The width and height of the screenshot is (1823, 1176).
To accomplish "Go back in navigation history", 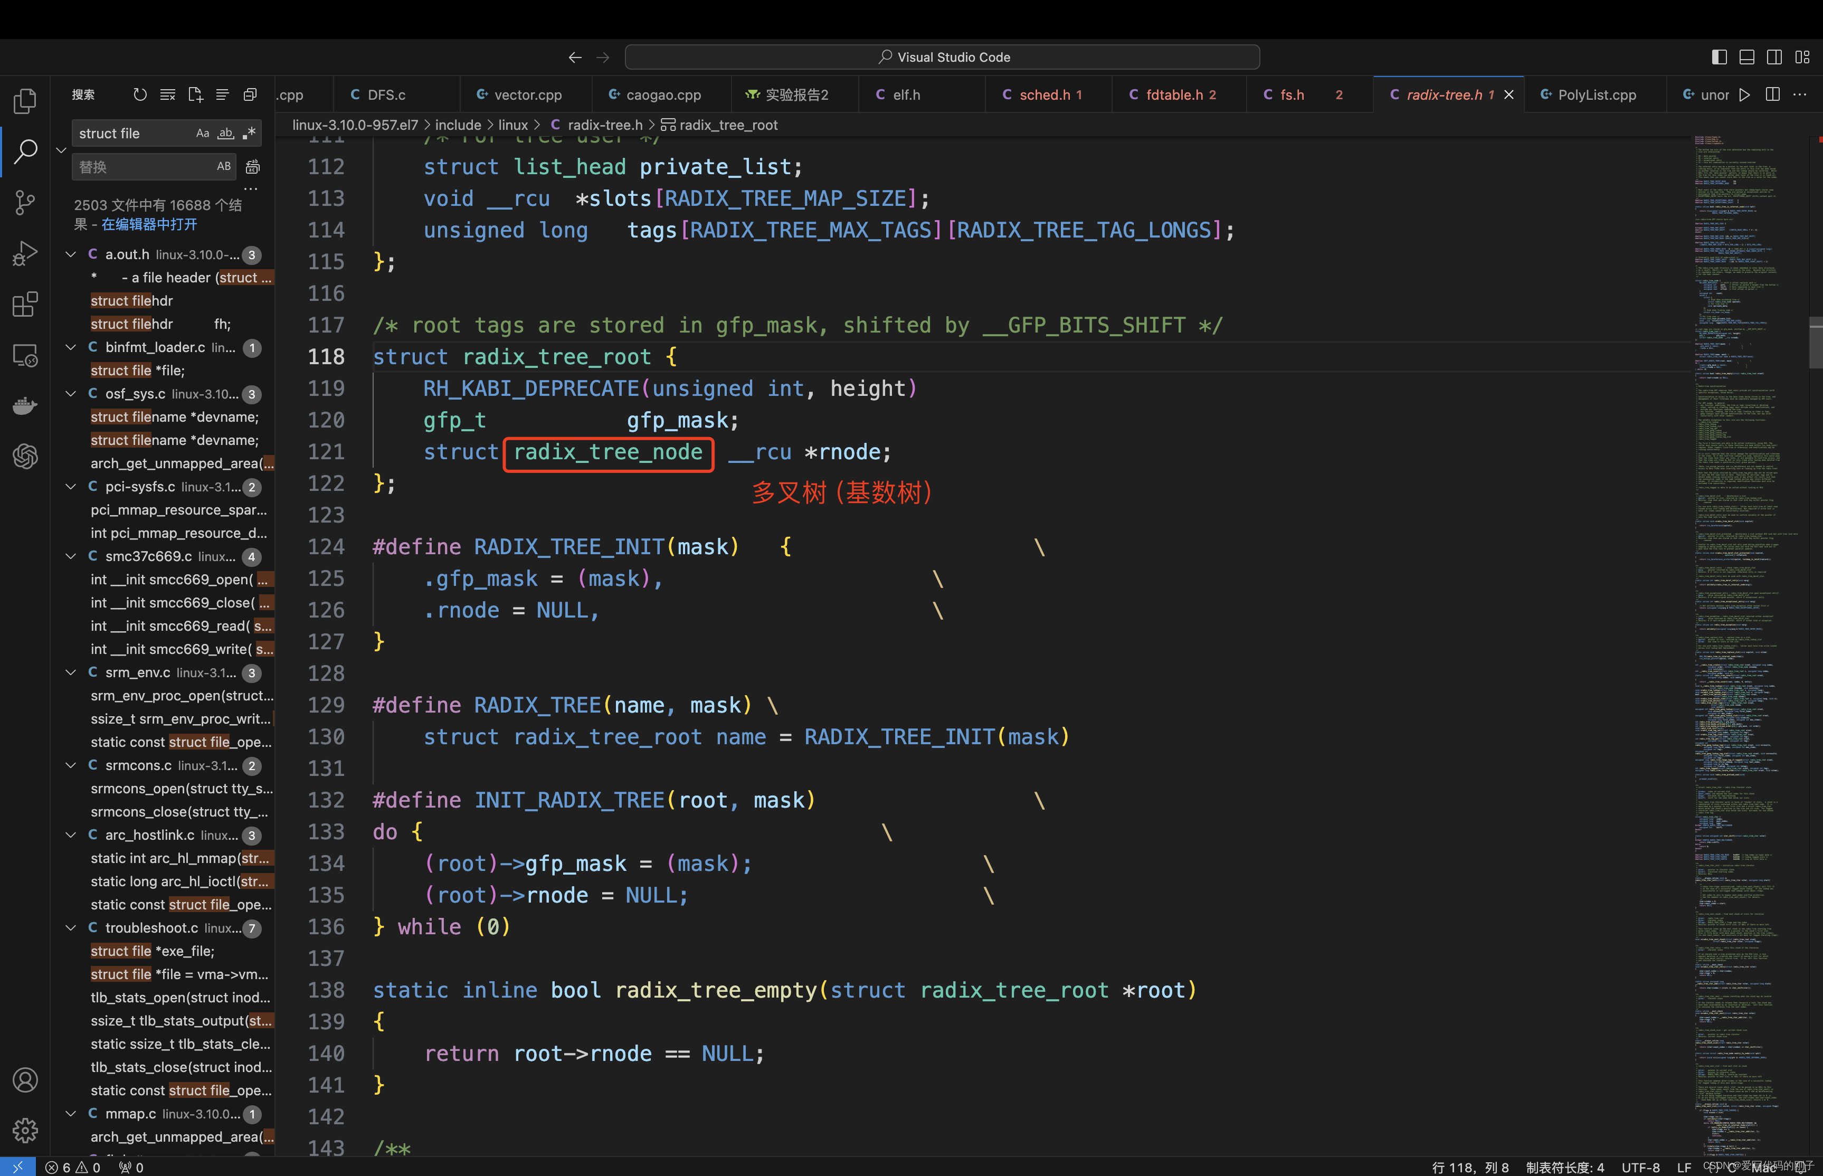I will pos(575,58).
